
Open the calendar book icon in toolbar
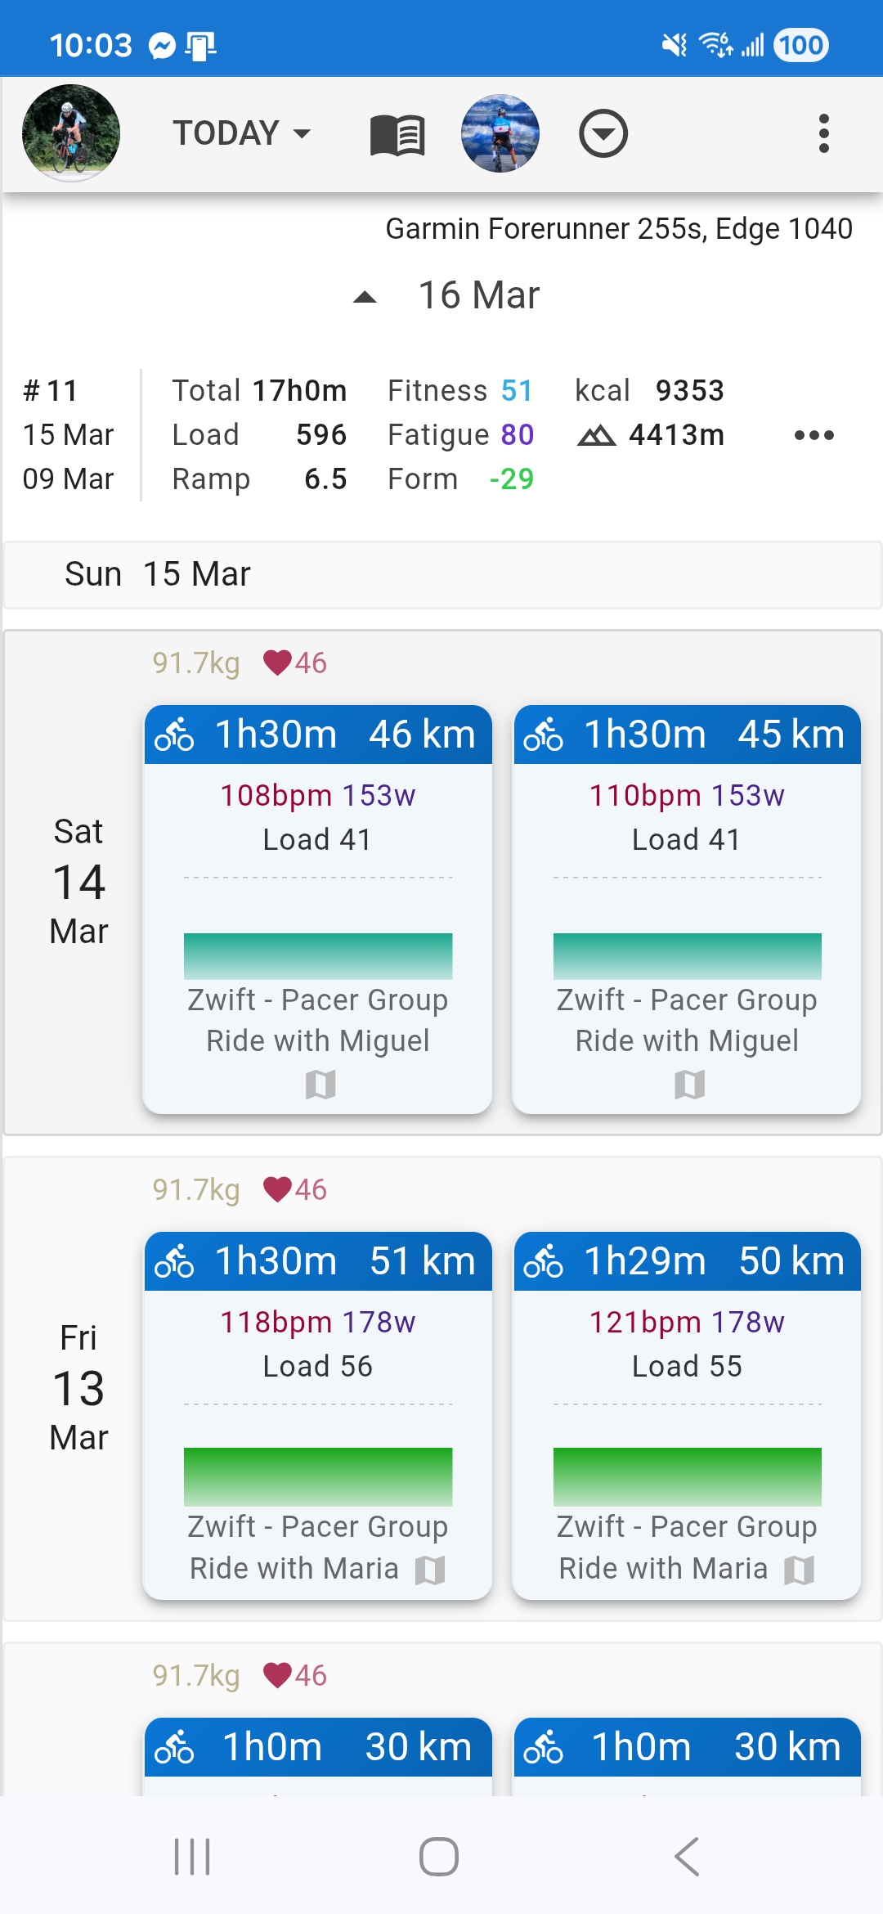point(397,134)
